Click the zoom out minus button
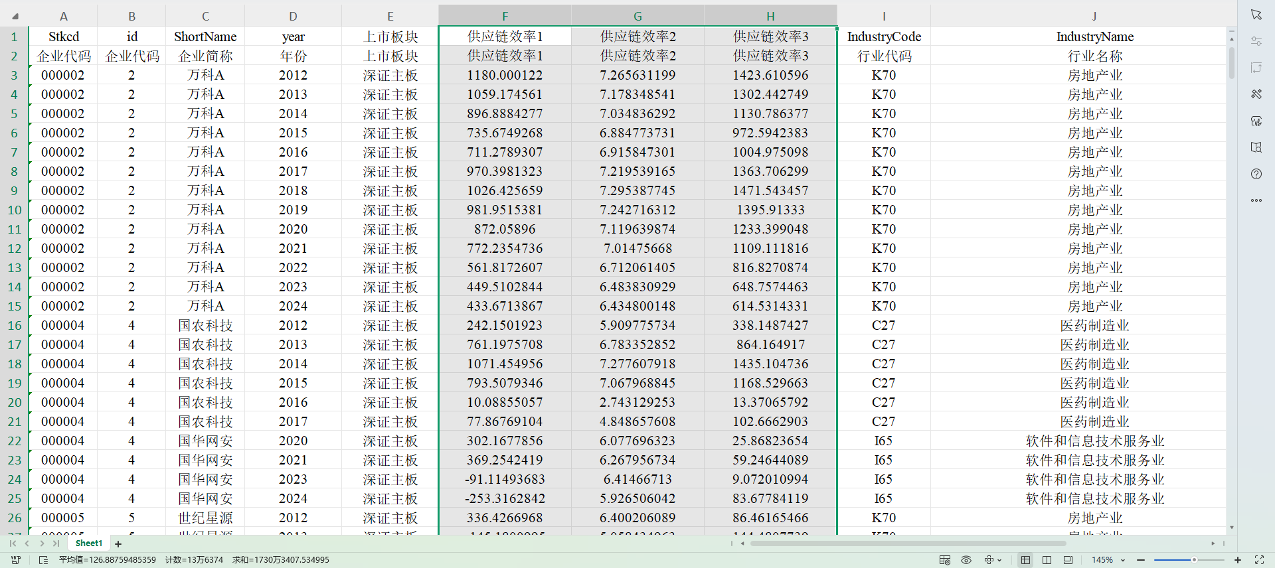The image size is (1275, 568). click(1141, 560)
